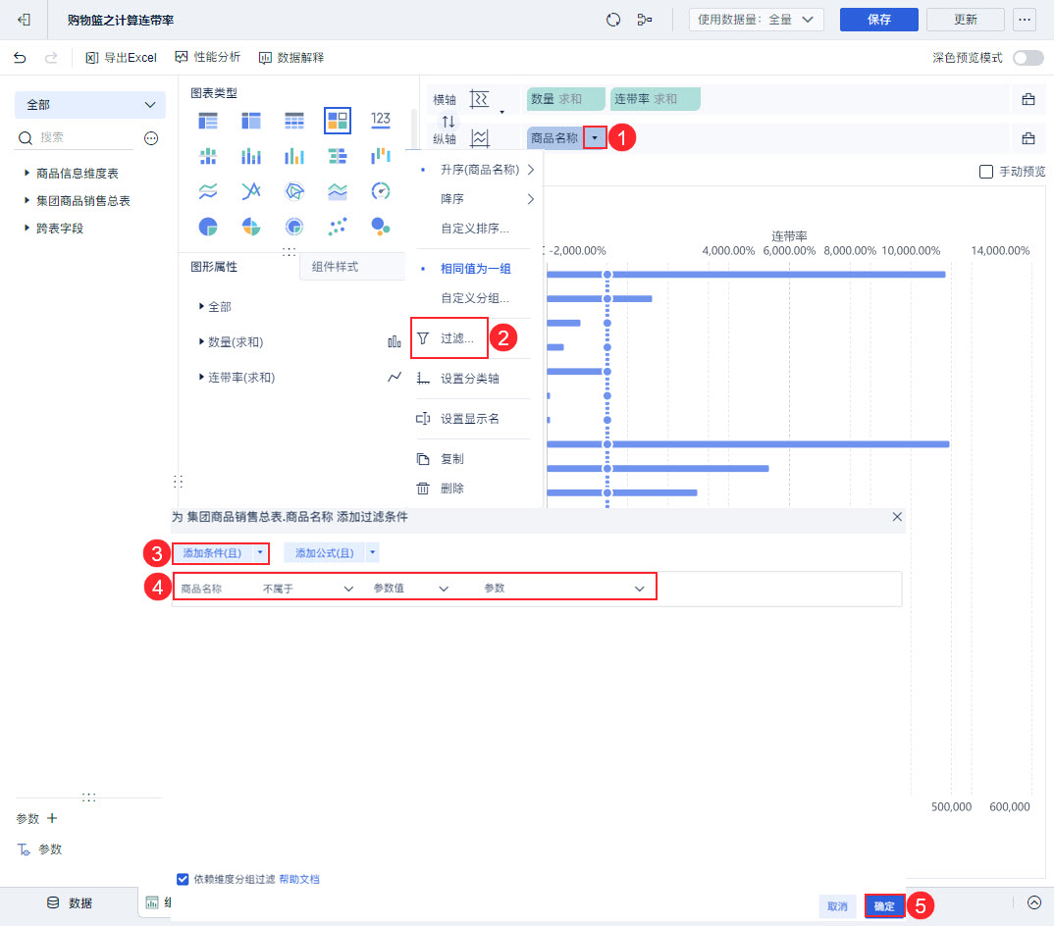1054x926 pixels.
Task: Select the multi-layer pie chart icon
Action: point(294,227)
